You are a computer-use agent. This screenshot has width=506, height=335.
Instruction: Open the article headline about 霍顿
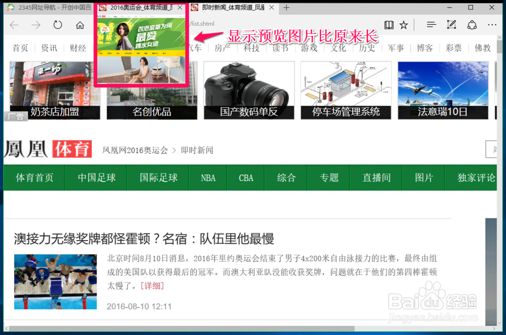tap(142, 238)
